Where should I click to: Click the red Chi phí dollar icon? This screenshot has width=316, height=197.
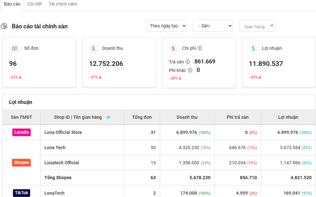[x=173, y=49]
